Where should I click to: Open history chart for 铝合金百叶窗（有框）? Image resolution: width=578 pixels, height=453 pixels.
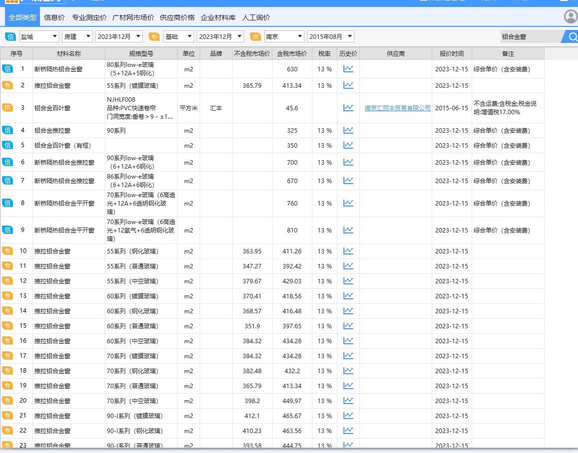348,145
